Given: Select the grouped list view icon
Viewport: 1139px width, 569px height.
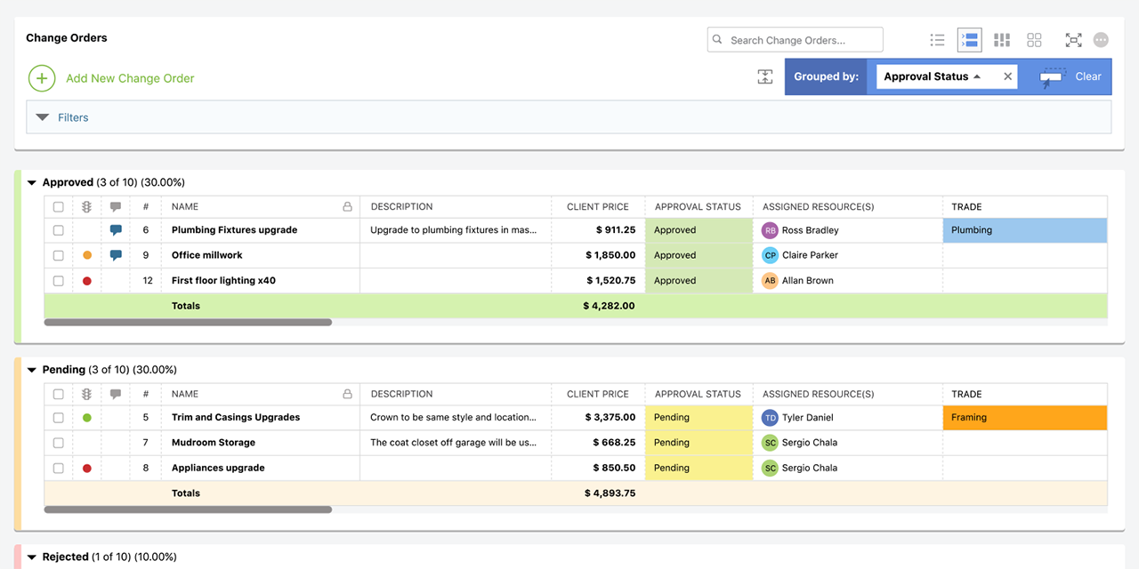Looking at the screenshot, I should point(970,40).
